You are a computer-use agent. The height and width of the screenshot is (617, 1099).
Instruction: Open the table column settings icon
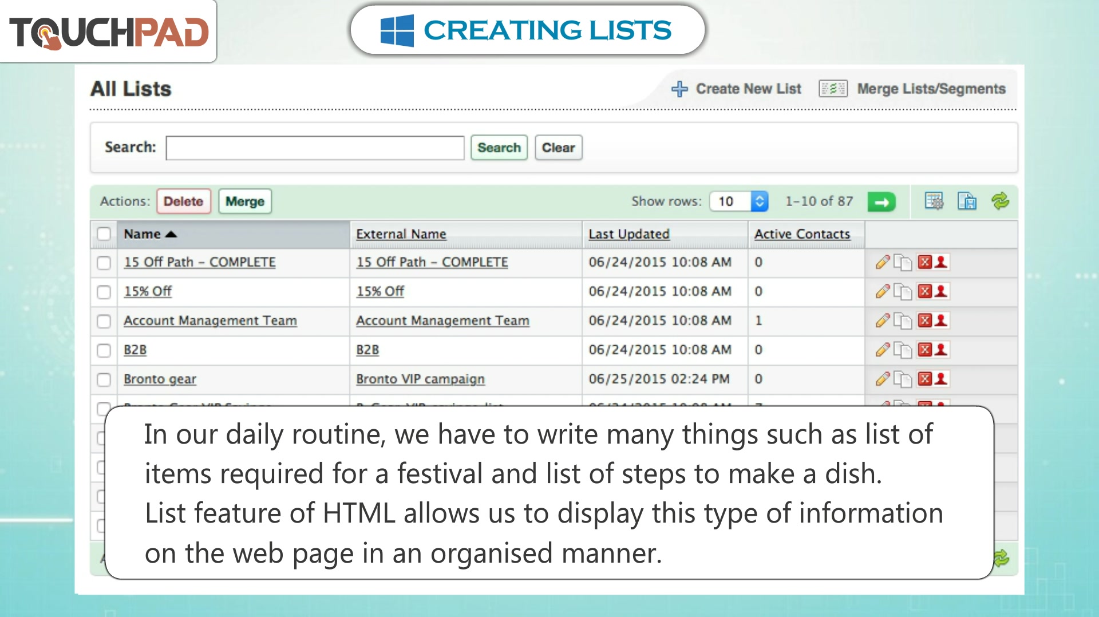click(934, 201)
